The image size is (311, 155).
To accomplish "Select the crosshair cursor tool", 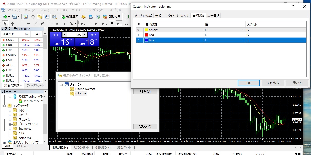I will tap(12, 23).
